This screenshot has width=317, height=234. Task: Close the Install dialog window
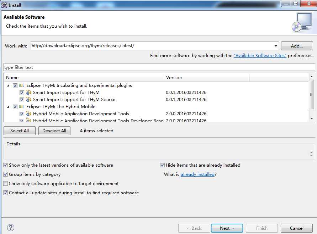point(309,4)
